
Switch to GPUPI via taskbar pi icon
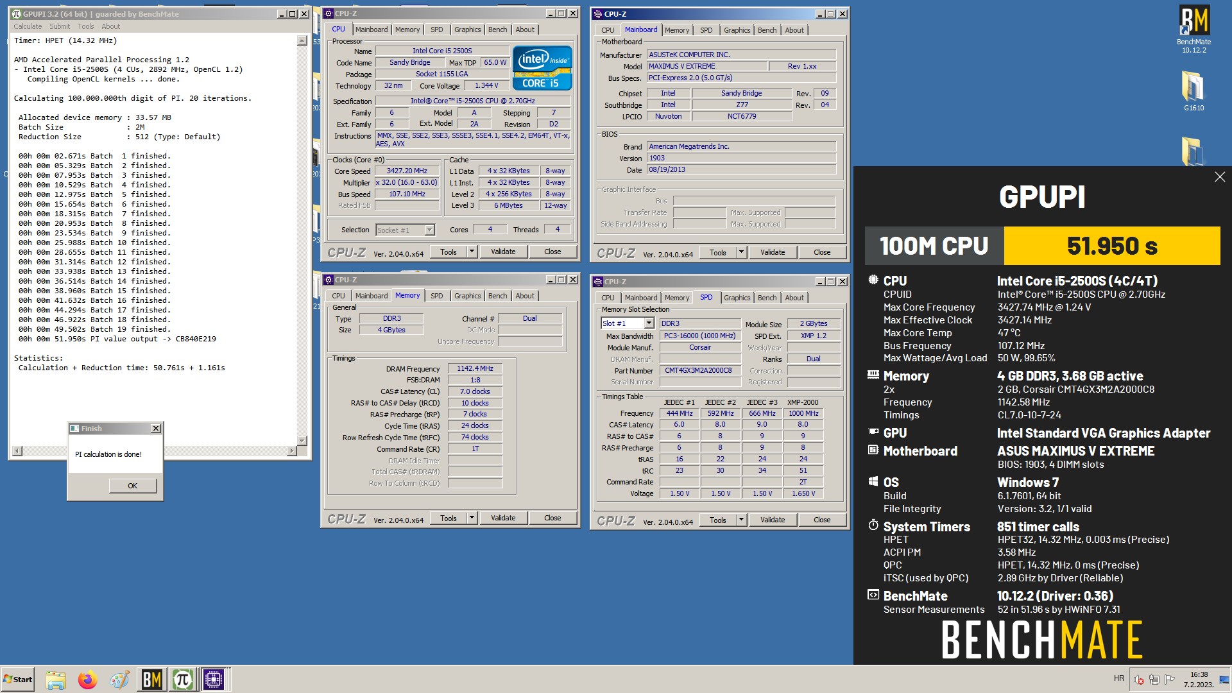(x=182, y=680)
